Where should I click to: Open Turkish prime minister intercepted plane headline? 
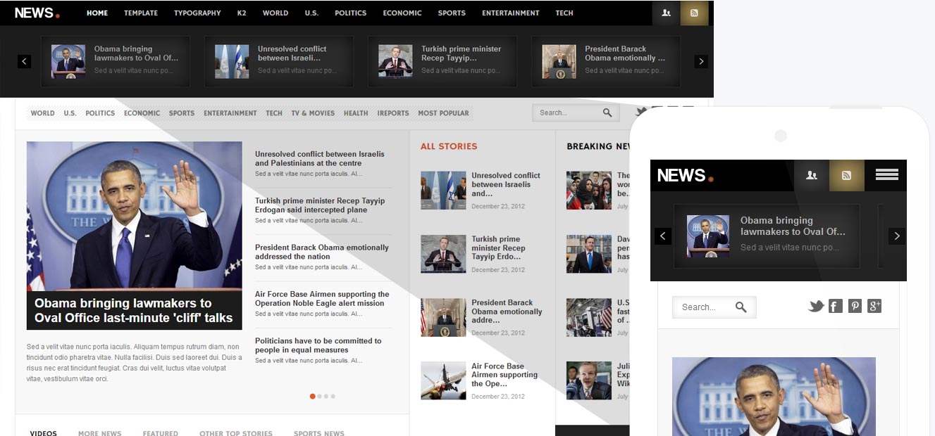click(320, 205)
